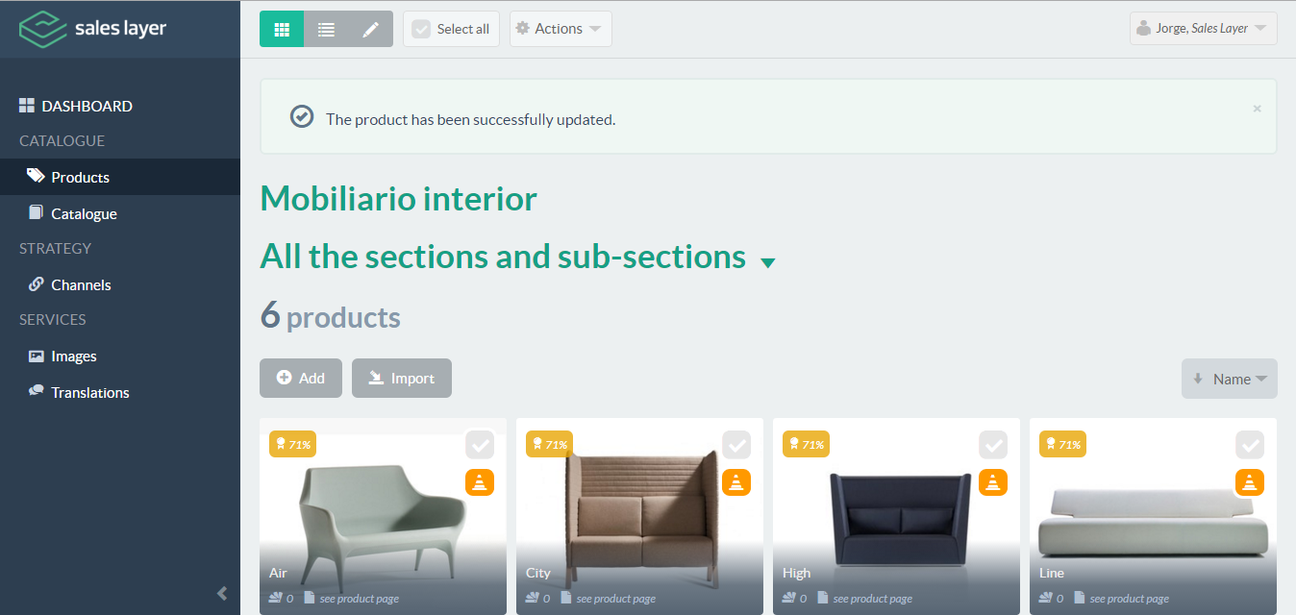Click the traffic cone icon on Line
Viewport: 1296px width, 615px height.
[x=1250, y=481]
